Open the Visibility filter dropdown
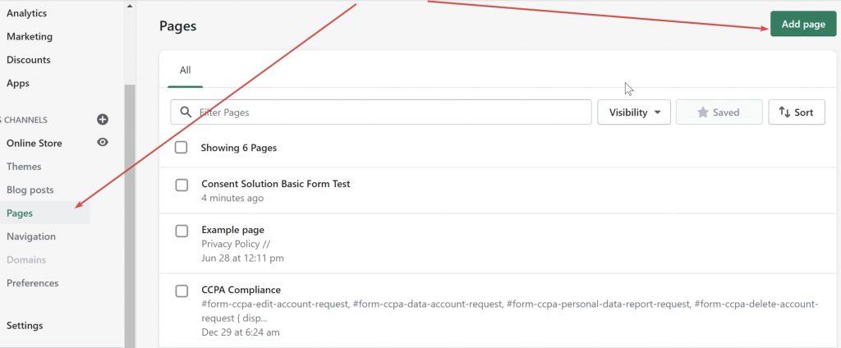This screenshot has height=348, width=841. click(635, 112)
